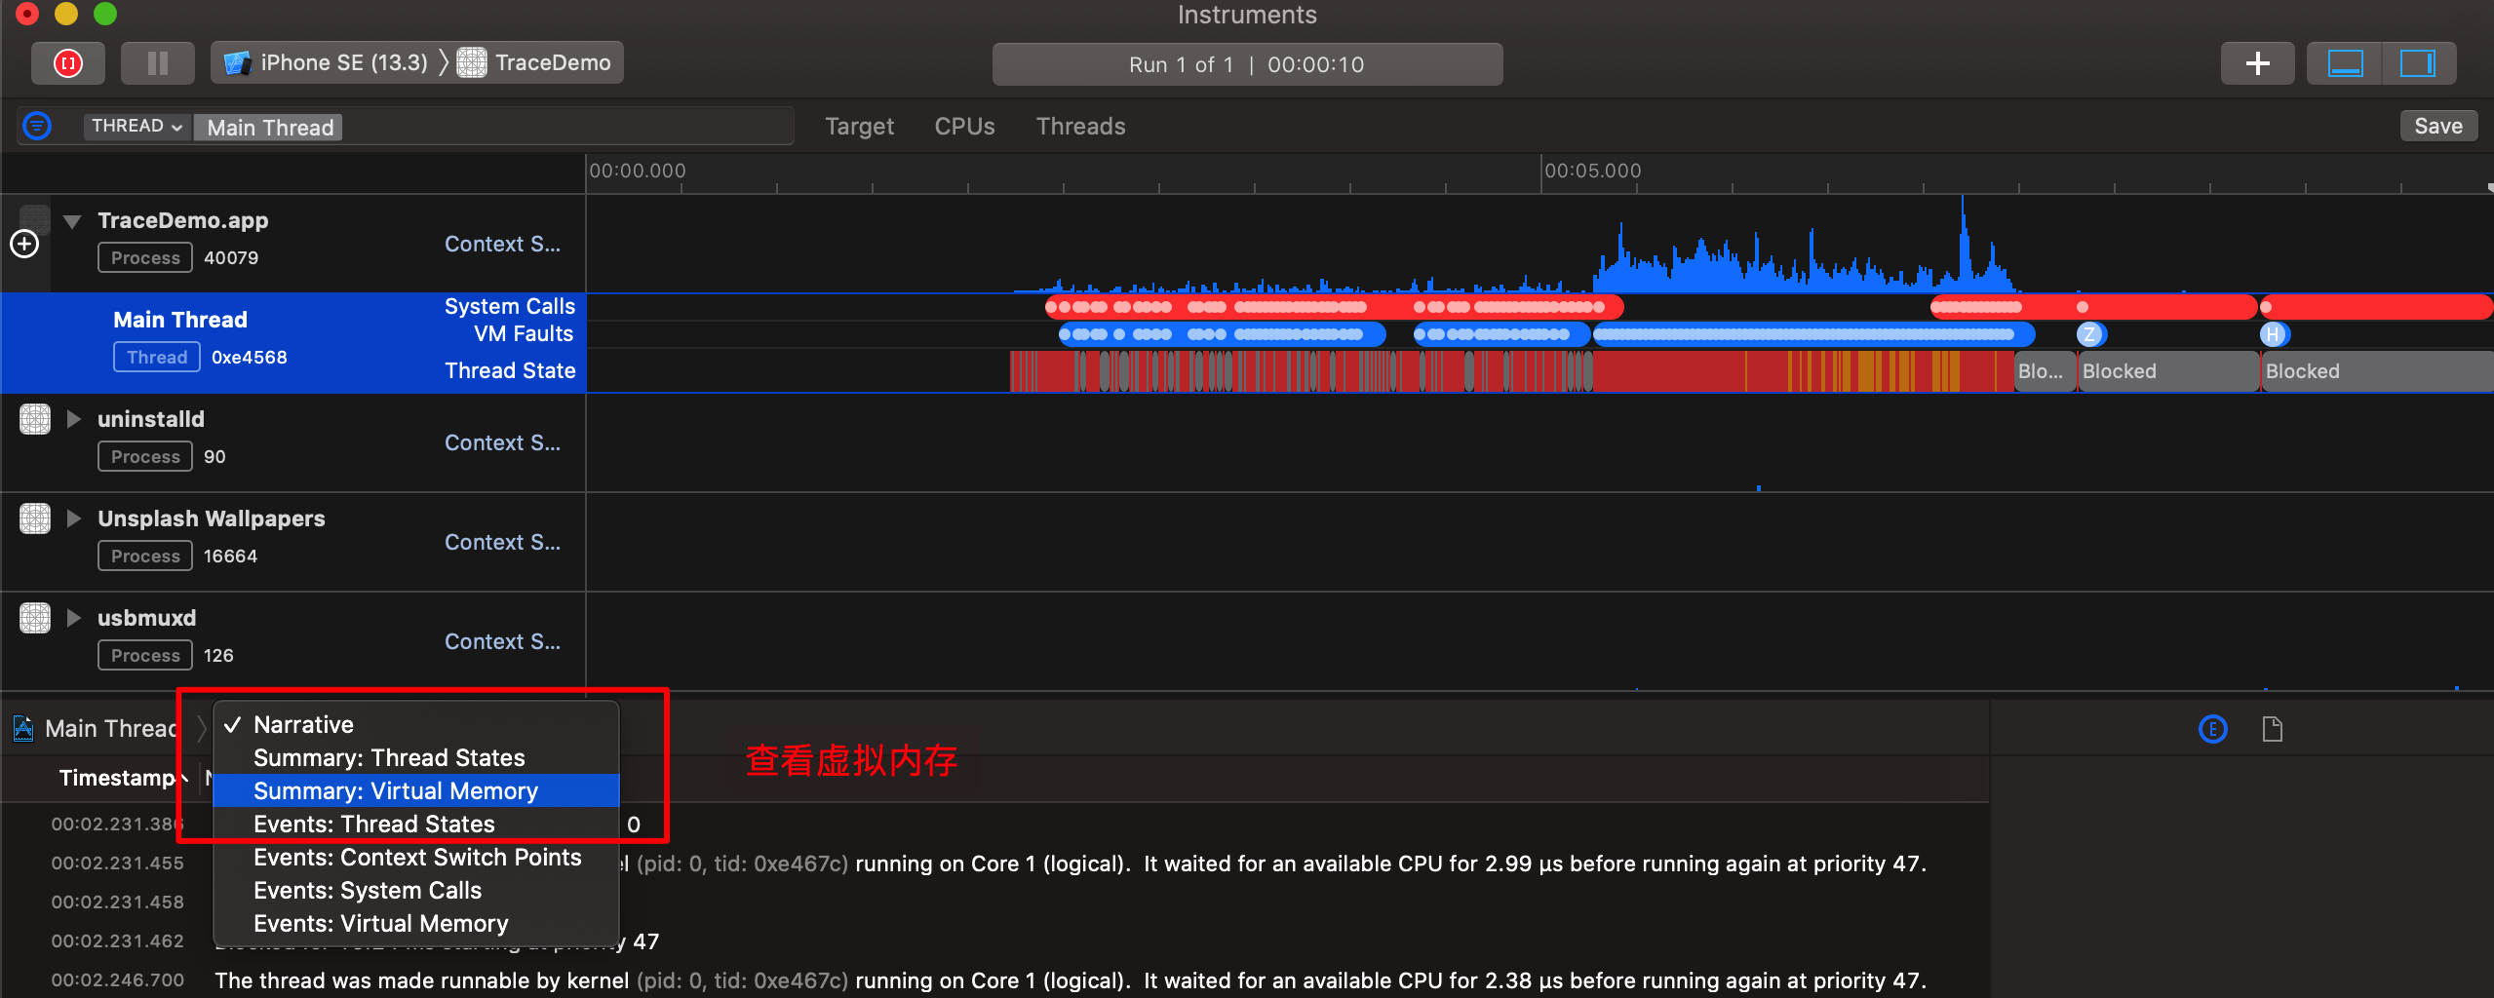Viewport: 2494px width, 998px height.
Task: Choose Summary: Thread States menu item
Action: [416, 757]
